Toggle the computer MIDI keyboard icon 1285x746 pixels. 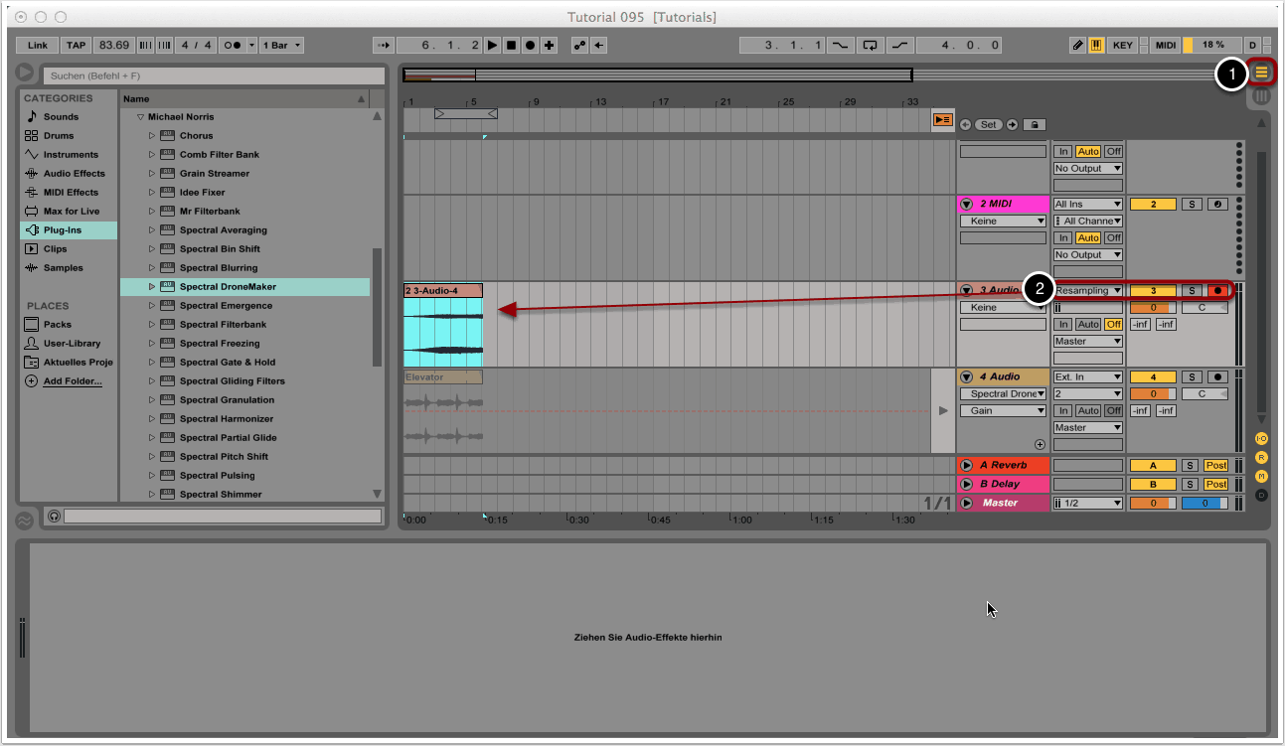[1096, 46]
